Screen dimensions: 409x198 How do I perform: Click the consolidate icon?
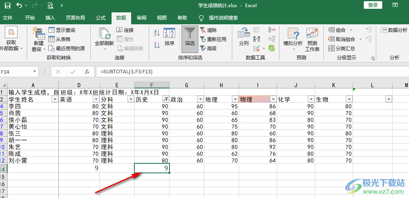click(272, 30)
